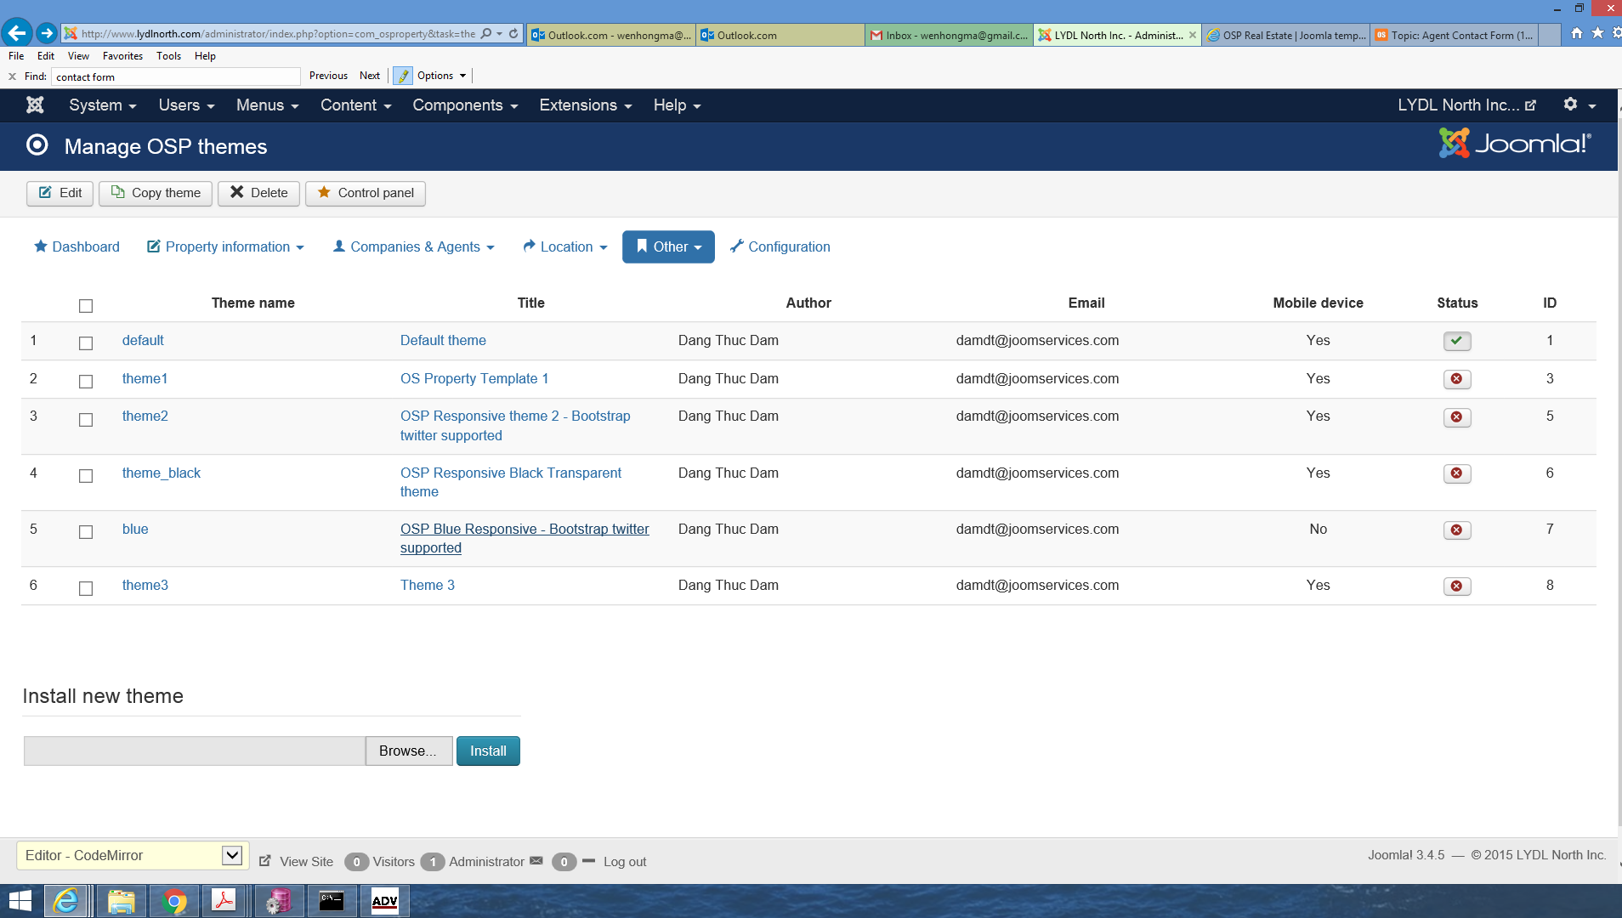Check the box for theme2
Image resolution: width=1622 pixels, height=918 pixels.
86,419
